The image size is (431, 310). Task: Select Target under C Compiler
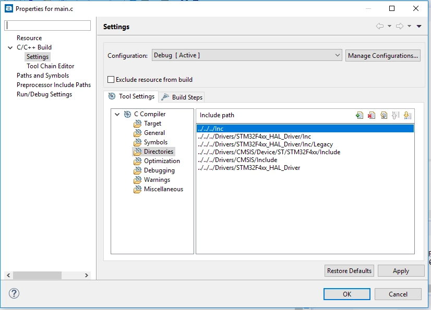click(152, 123)
